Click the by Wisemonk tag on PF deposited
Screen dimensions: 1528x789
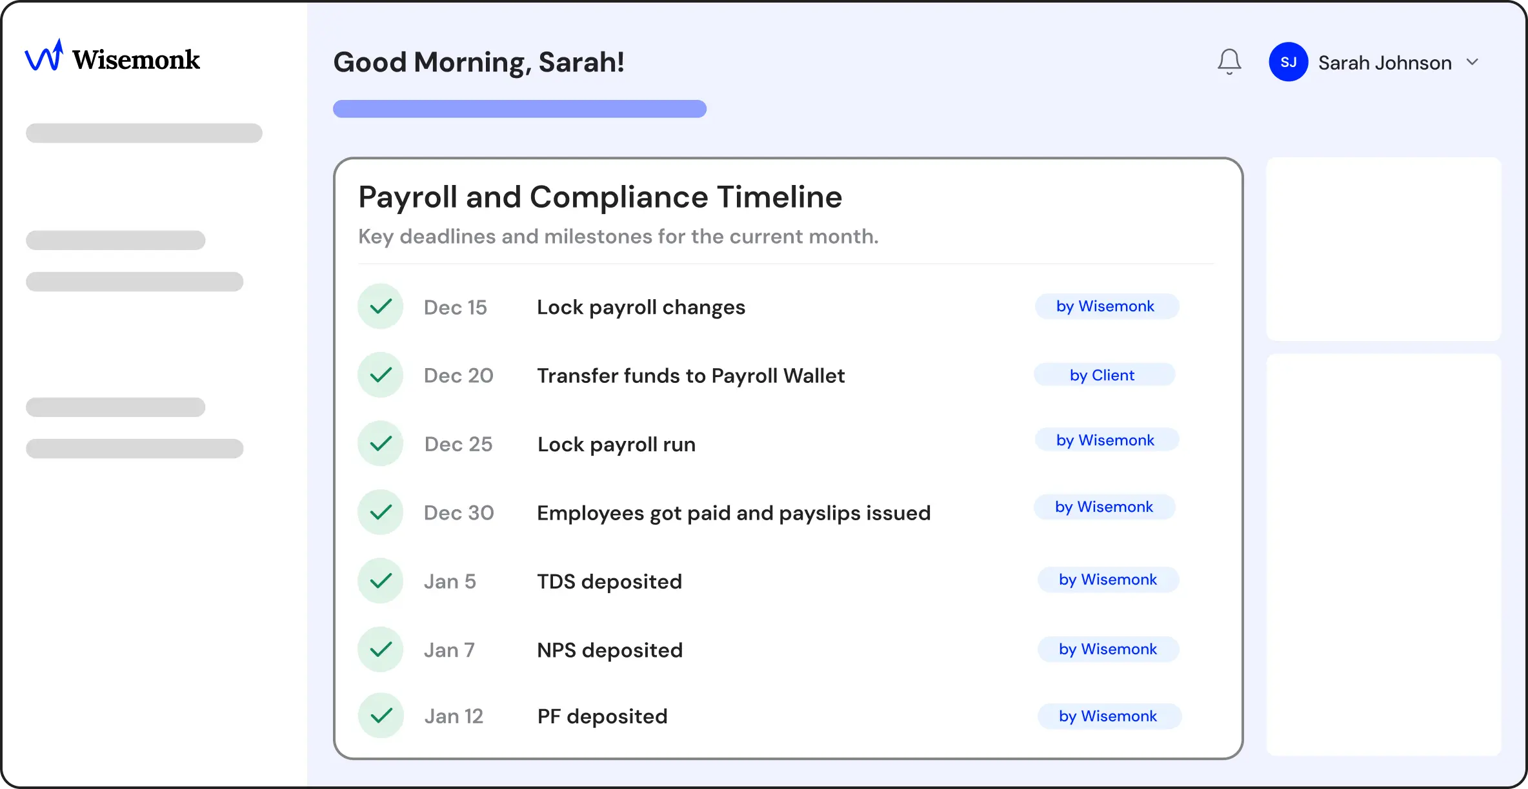(1109, 716)
